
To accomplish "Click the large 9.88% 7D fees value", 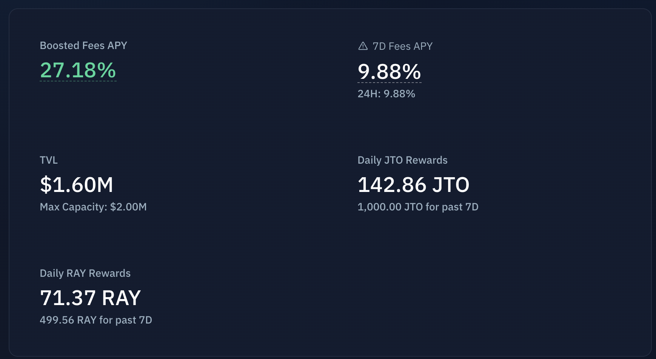I will [x=389, y=72].
